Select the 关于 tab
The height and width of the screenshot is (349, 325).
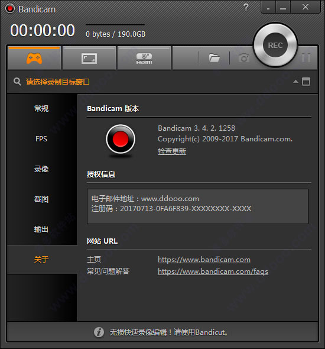click(41, 259)
